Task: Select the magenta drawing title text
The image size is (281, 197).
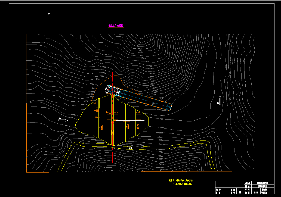Action: [x=116, y=26]
